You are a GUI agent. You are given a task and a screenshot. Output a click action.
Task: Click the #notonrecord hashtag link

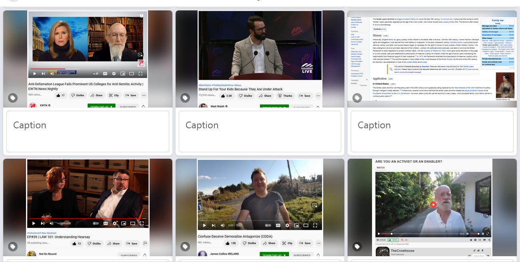[x=34, y=233]
